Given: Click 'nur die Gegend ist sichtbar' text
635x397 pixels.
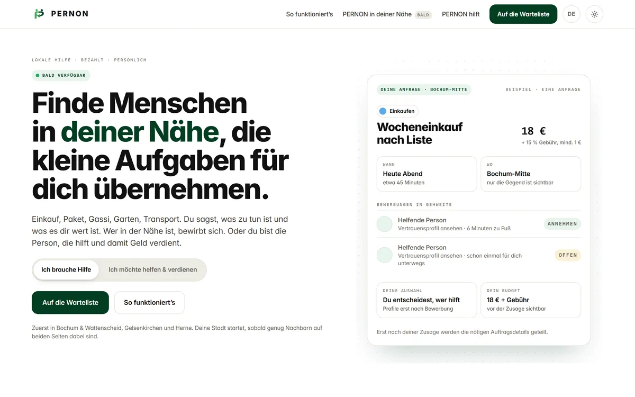Looking at the screenshot, I should tap(520, 183).
